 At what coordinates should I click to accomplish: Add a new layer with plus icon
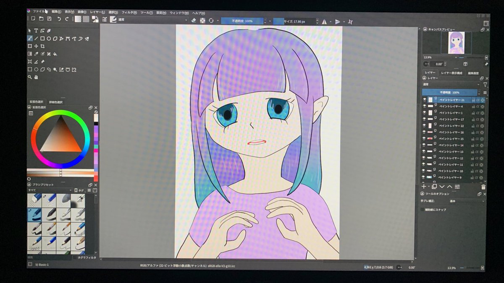424,186
